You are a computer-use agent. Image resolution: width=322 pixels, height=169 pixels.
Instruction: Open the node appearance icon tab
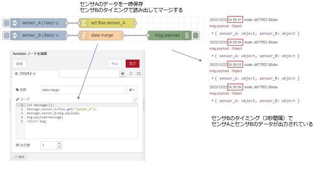138,74
